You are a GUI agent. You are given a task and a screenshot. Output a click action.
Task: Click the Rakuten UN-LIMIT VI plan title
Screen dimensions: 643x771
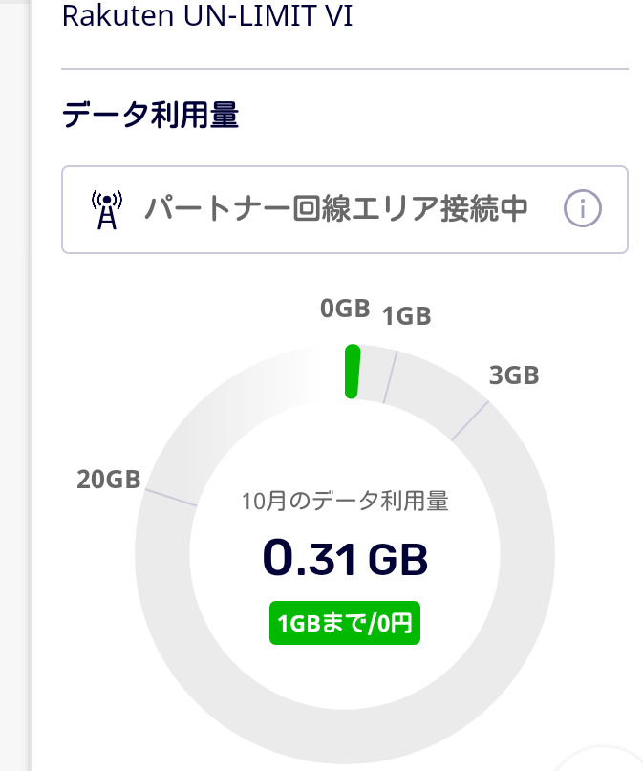(206, 16)
